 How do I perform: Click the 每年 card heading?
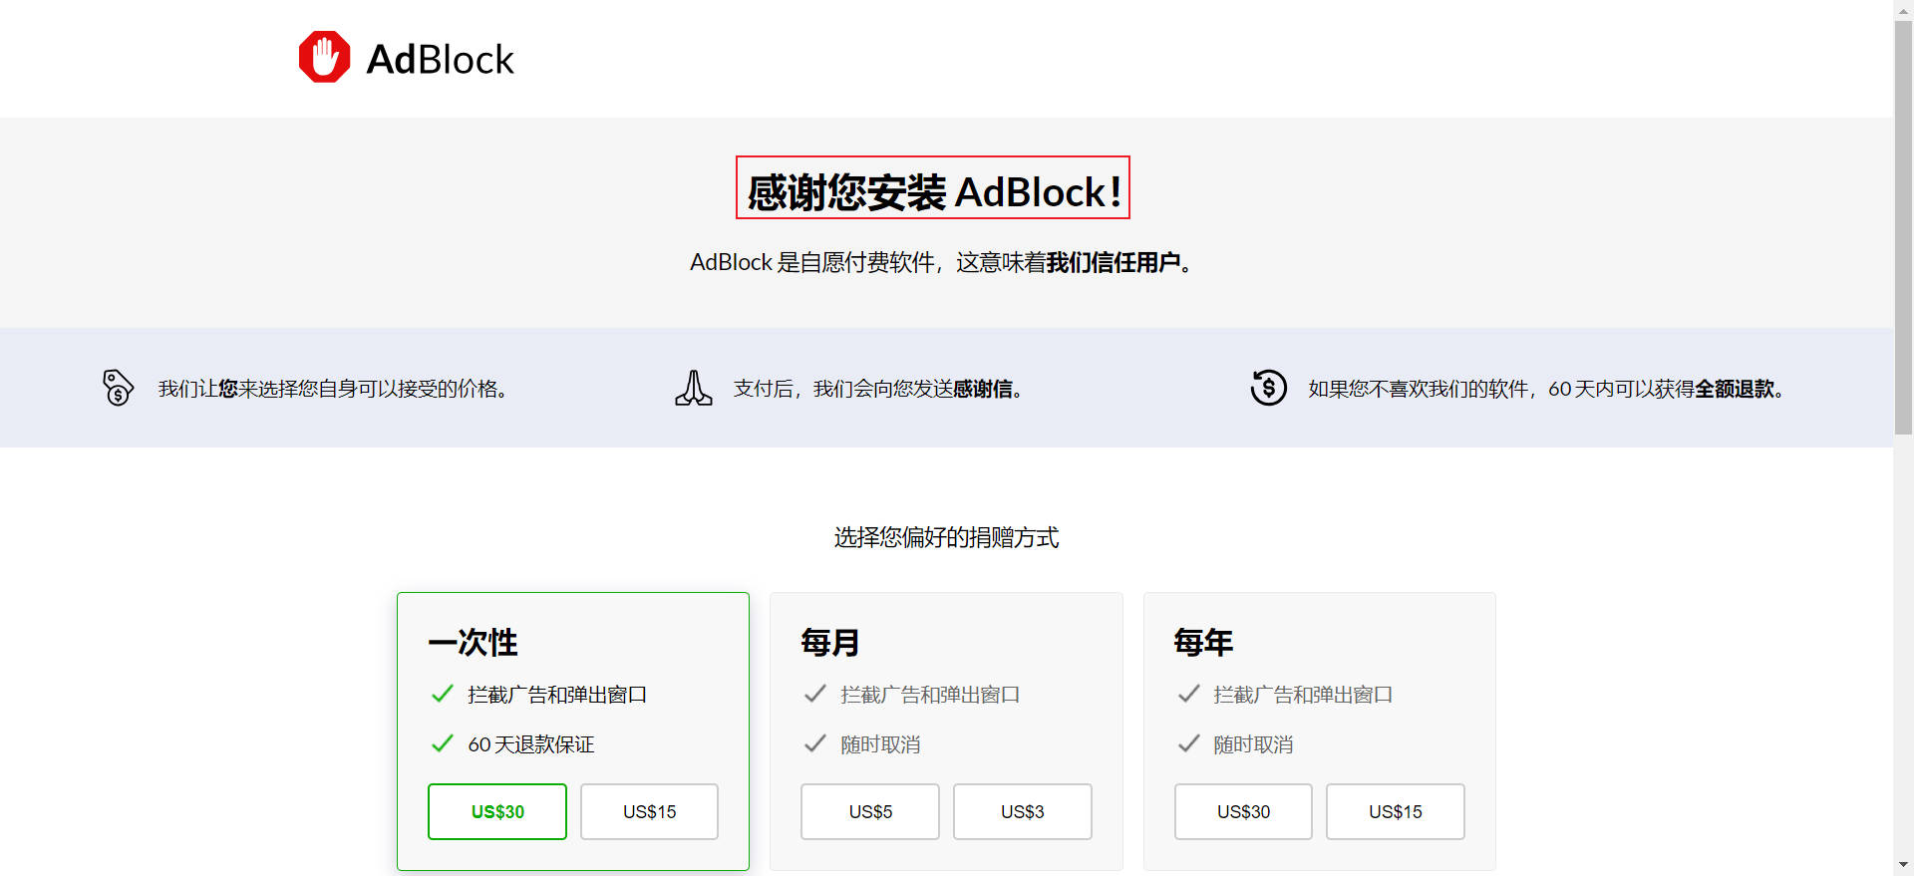pyautogui.click(x=1203, y=643)
